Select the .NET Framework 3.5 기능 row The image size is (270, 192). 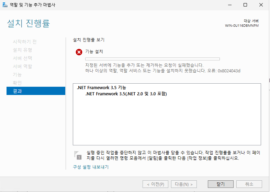pyautogui.click(x=101, y=88)
